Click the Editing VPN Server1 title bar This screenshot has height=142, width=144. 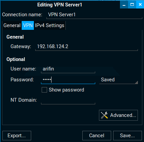60,5
